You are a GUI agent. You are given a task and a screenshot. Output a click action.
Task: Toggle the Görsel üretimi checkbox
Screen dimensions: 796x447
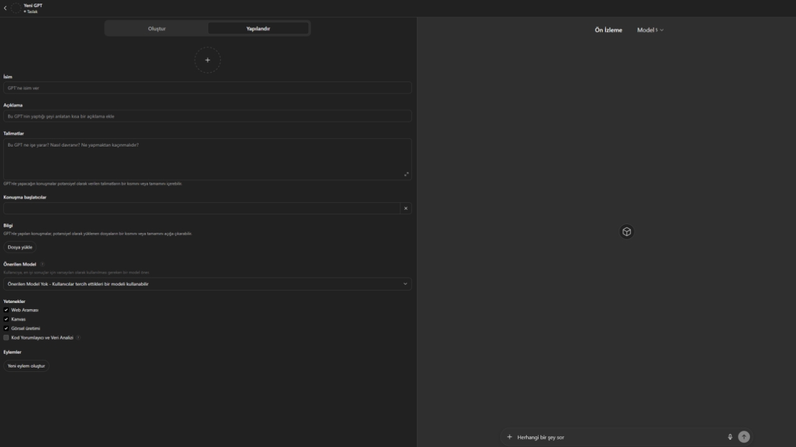coord(6,328)
